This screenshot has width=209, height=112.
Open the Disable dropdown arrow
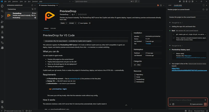point(66,23)
